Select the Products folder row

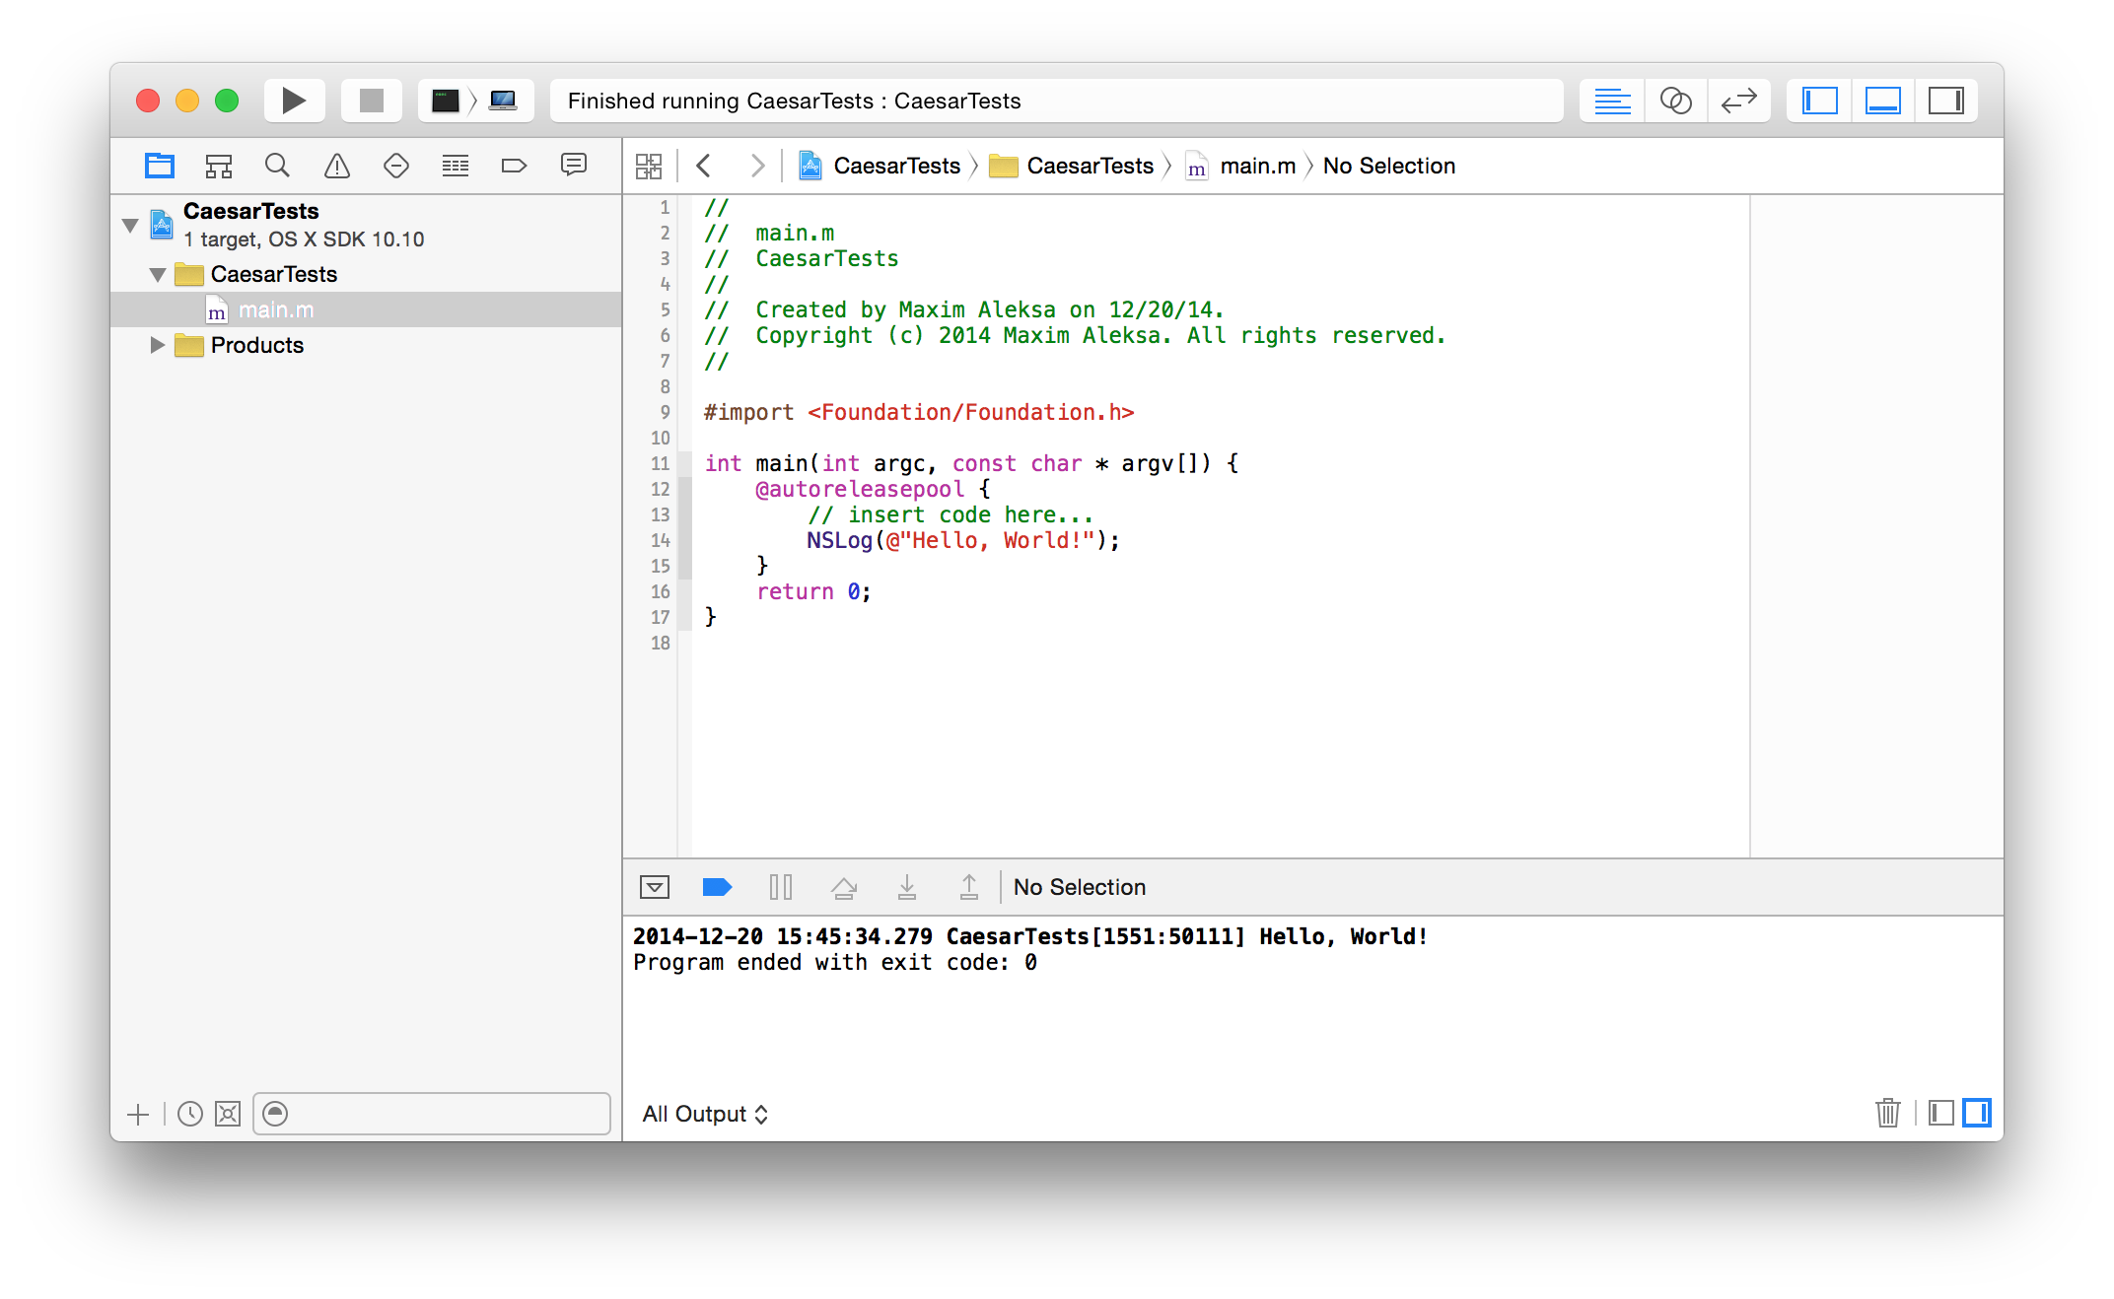(x=366, y=345)
